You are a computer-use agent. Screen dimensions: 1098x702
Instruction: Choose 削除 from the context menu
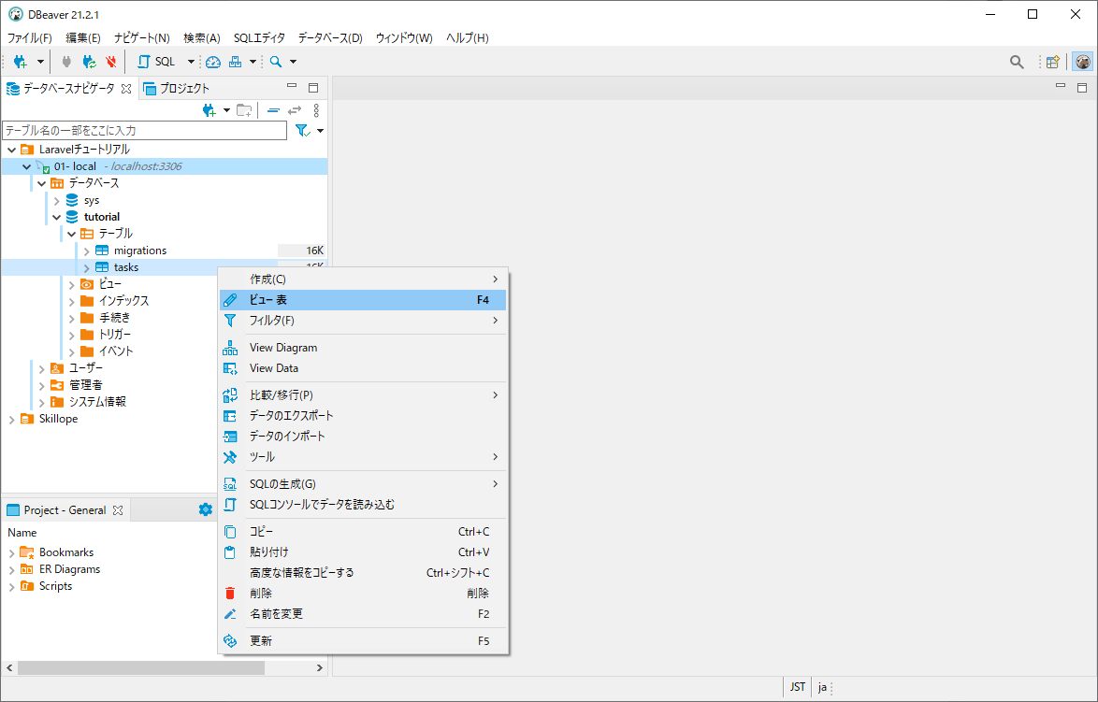click(363, 594)
